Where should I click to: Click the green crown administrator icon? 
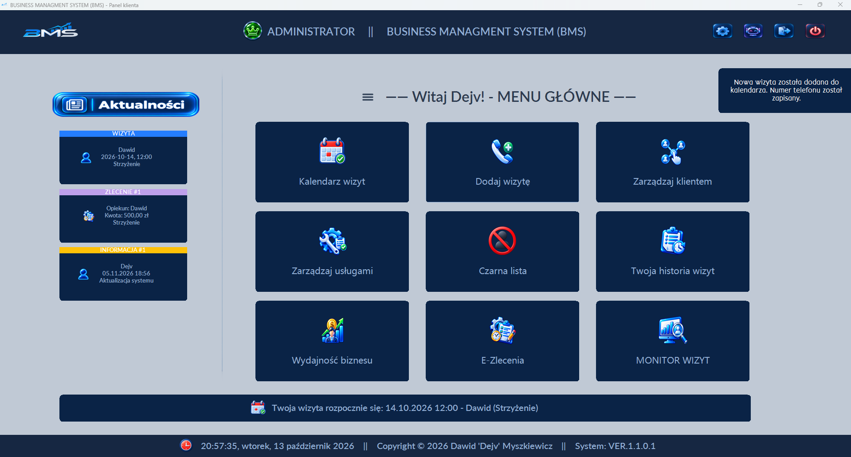pos(253,31)
